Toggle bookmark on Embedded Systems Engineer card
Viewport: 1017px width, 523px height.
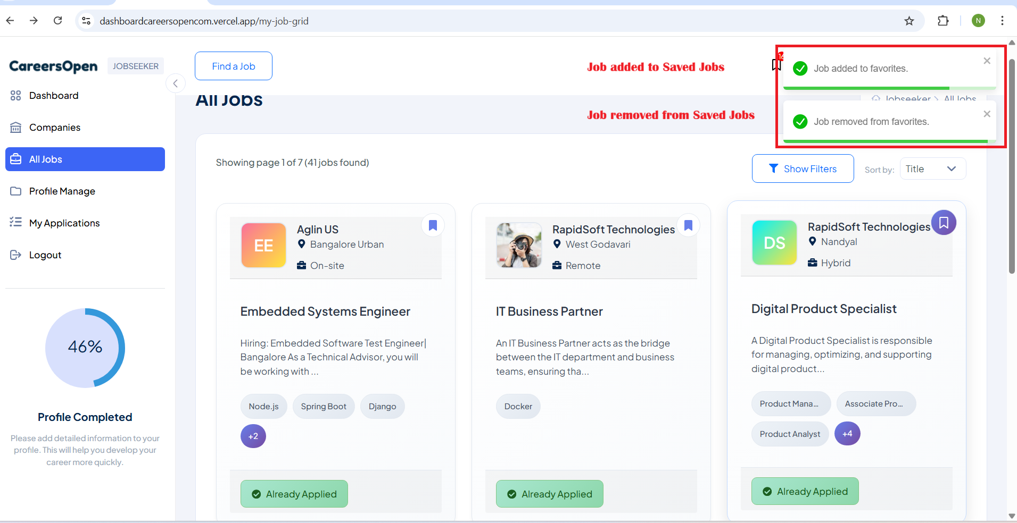433,225
